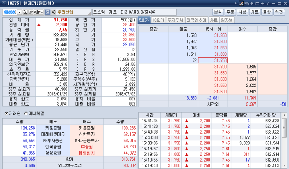The height and width of the screenshot is (169, 289).
Task: Click the bid price 31,500
Action: [x=220, y=92]
